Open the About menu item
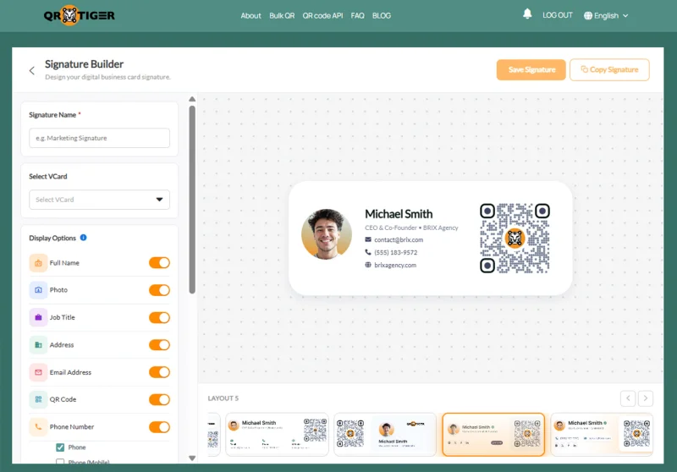The width and height of the screenshot is (677, 472). pos(250,15)
